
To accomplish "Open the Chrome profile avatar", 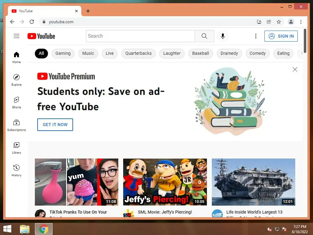I will point(291,22).
